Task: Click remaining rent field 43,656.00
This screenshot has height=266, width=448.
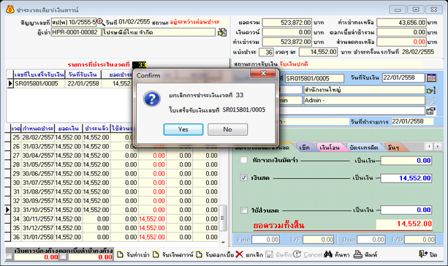Action: 401,22
